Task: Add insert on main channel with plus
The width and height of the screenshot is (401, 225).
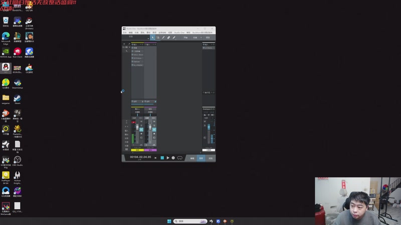Action: point(214,44)
